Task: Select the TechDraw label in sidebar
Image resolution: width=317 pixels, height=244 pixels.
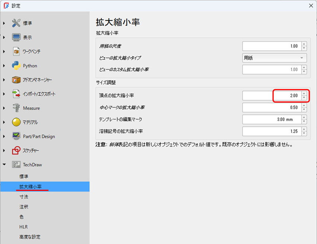Action: click(x=32, y=165)
